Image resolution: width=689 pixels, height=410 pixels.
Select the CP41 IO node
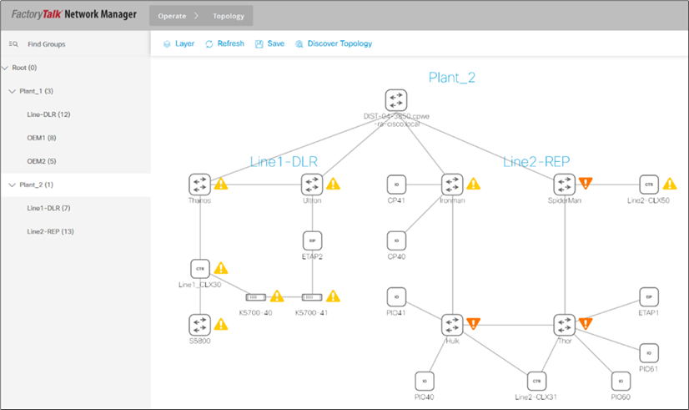396,185
